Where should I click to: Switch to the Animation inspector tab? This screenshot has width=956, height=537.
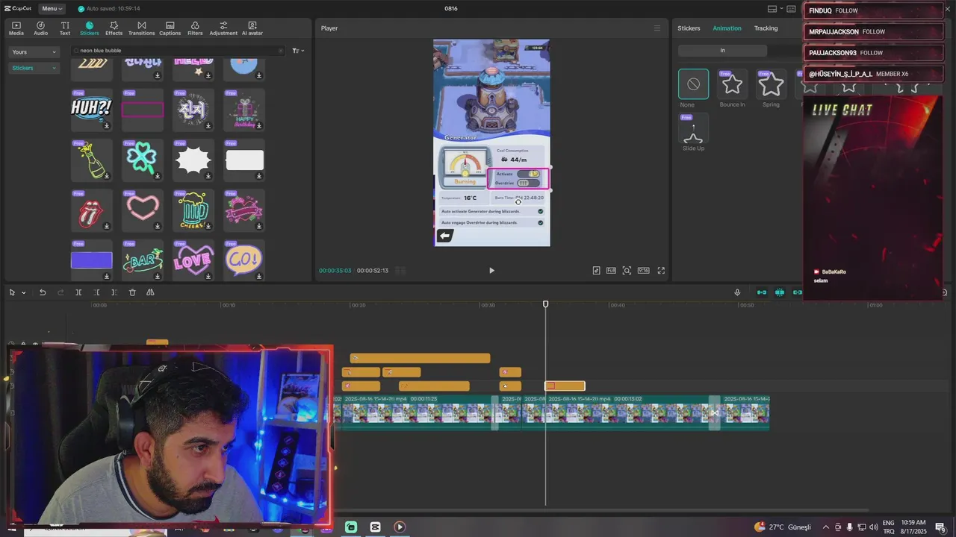(x=727, y=28)
